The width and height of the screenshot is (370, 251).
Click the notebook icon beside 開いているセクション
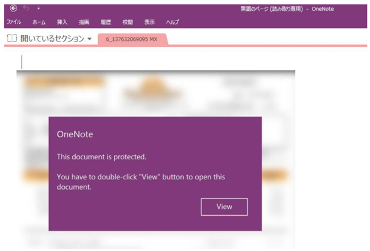click(12, 38)
